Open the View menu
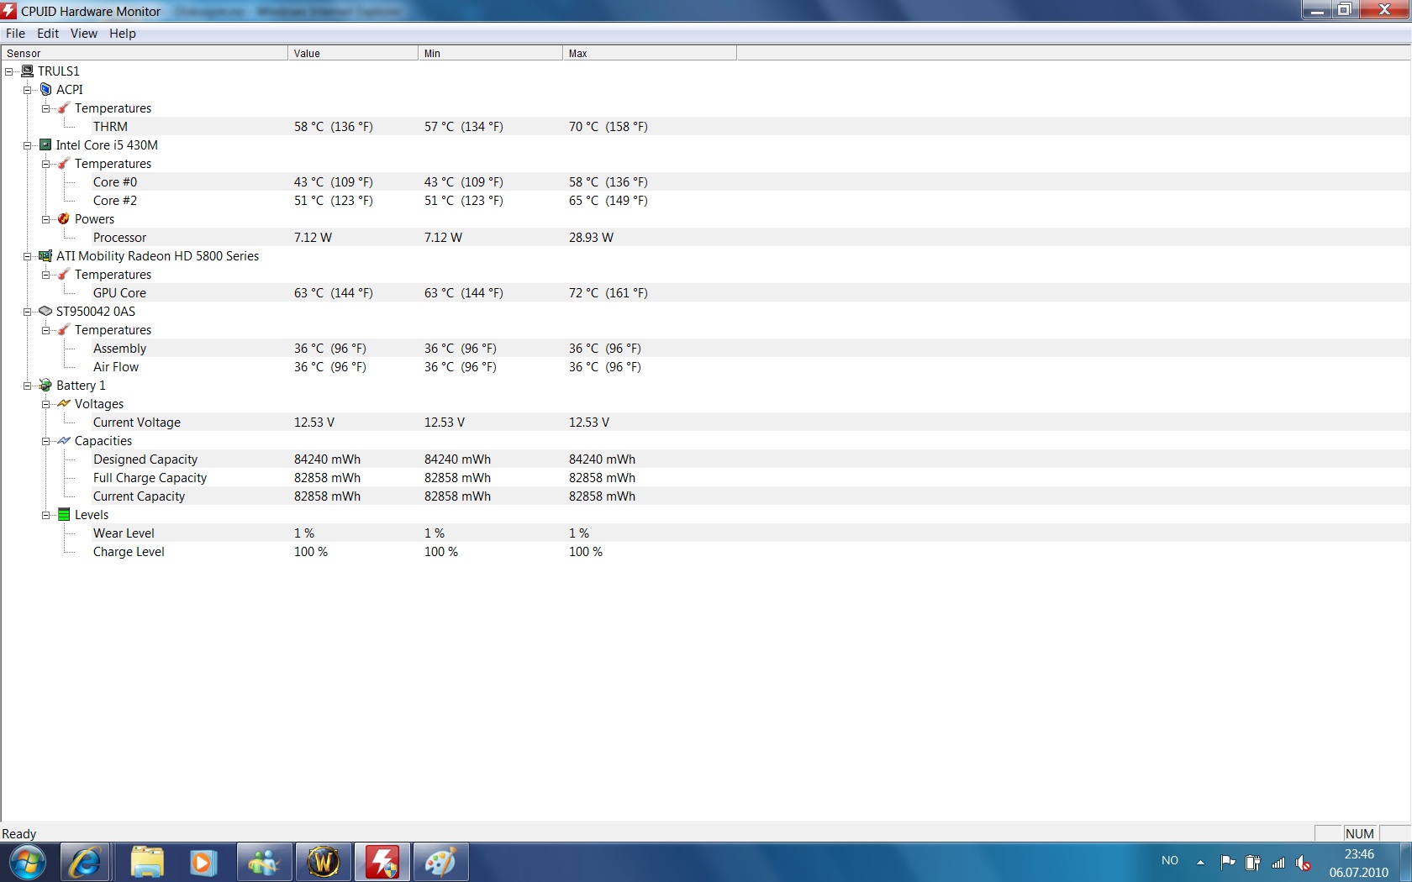This screenshot has width=1412, height=882. point(84,34)
